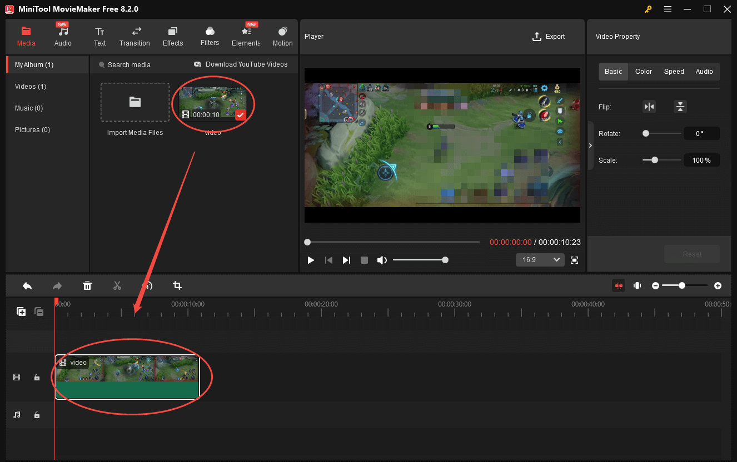Split clip with the scissors tool

coord(117,285)
